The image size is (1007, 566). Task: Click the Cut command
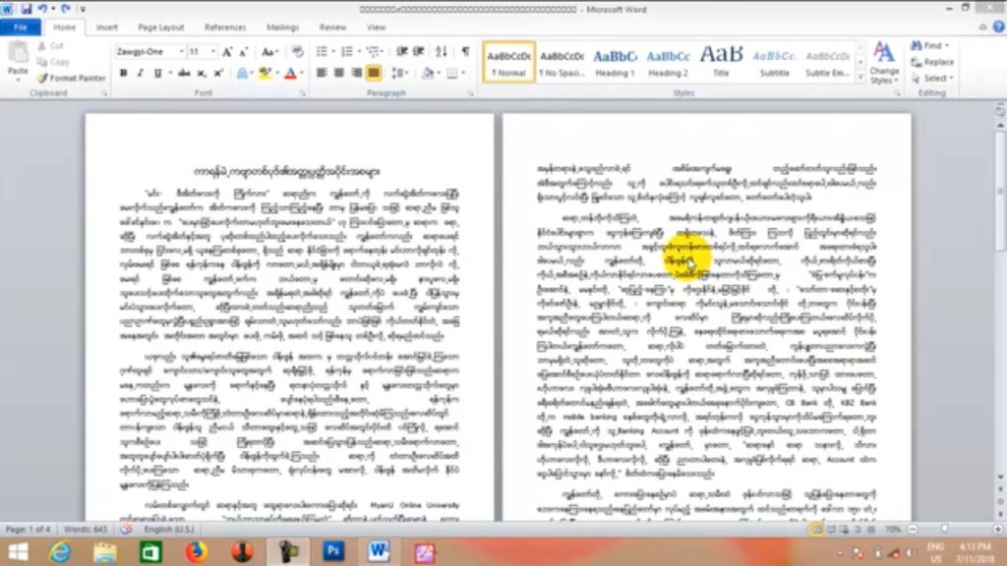[x=51, y=46]
